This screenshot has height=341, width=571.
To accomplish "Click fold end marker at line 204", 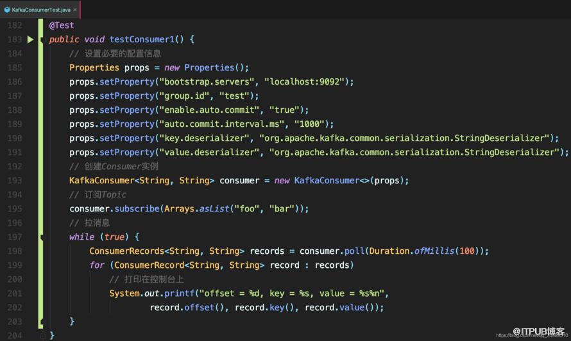I will pos(42,335).
